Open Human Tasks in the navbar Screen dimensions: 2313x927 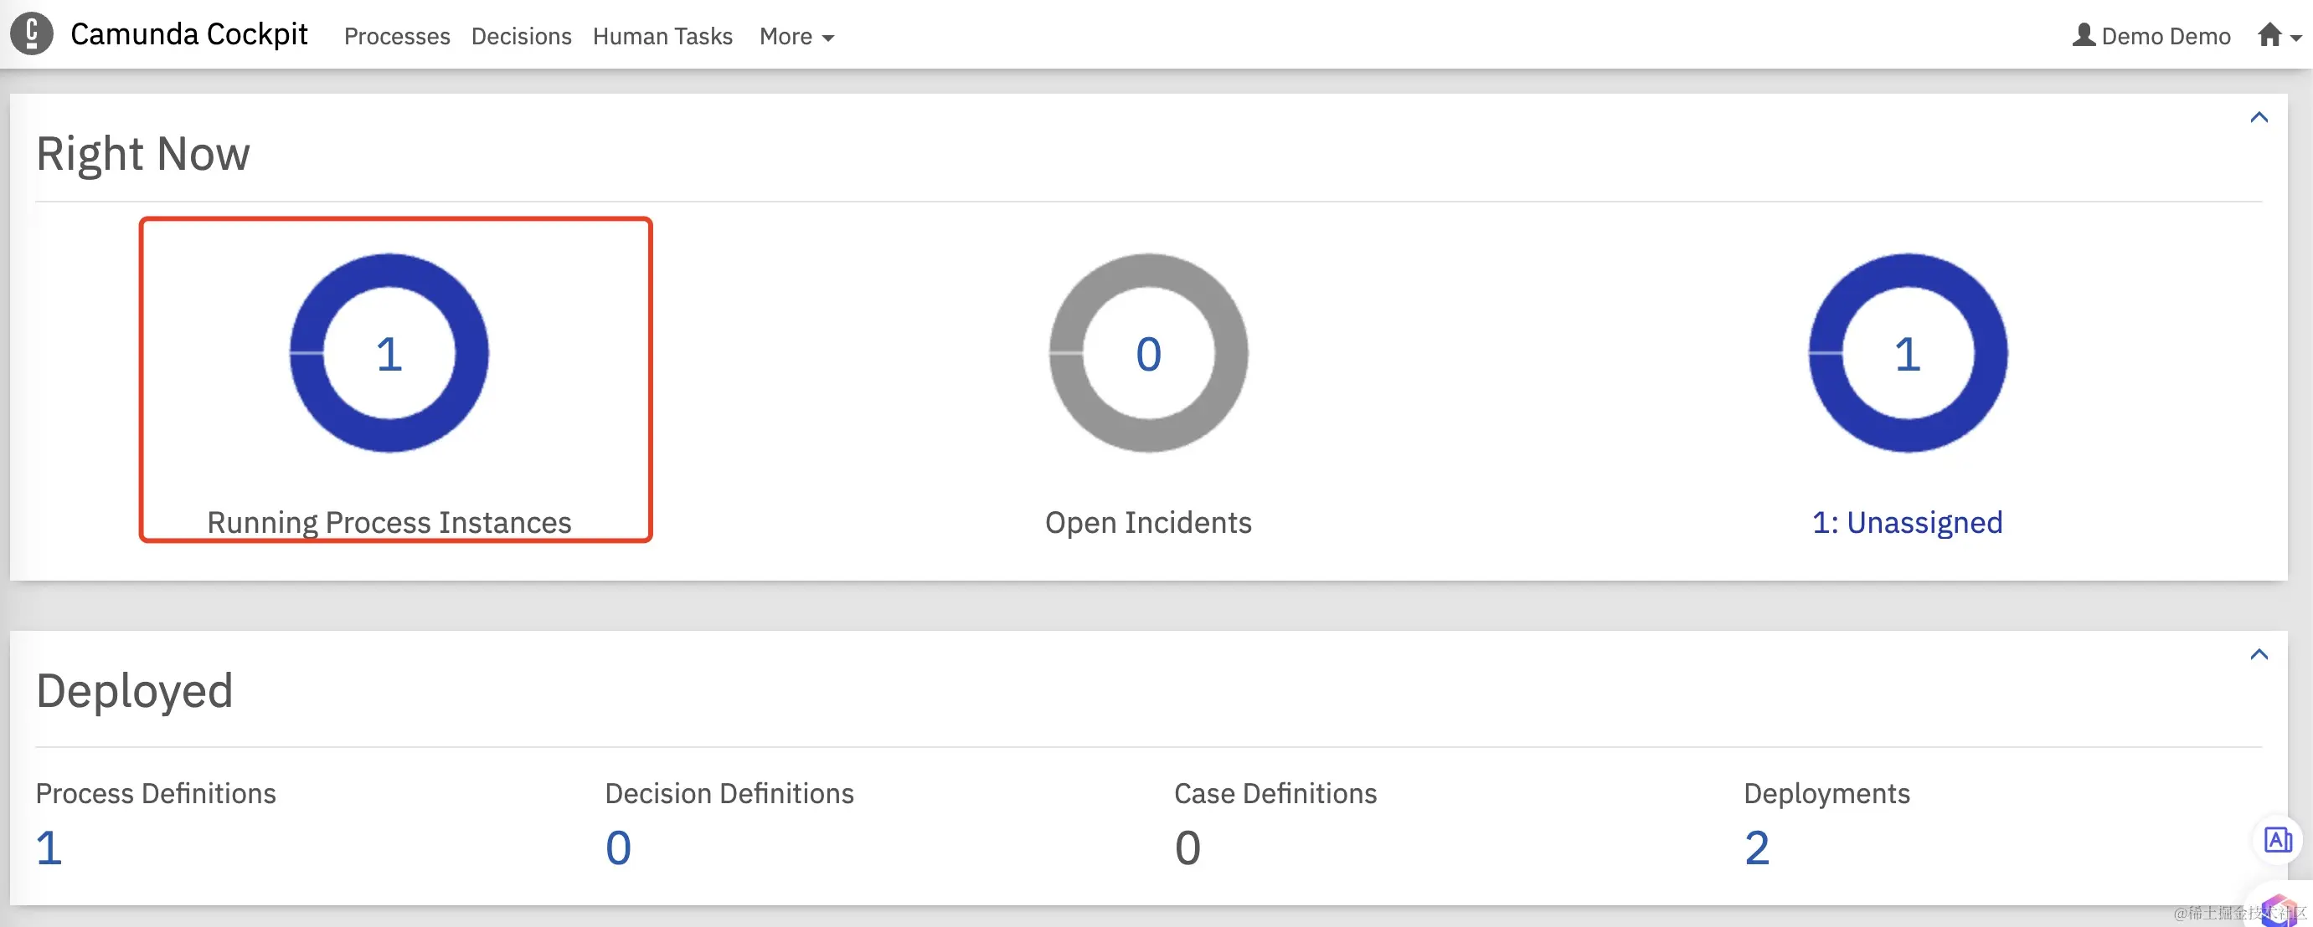point(662,36)
